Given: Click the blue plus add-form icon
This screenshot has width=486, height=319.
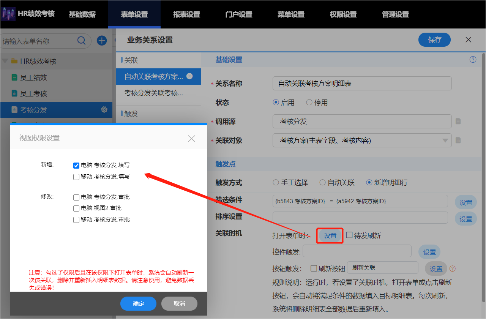Looking at the screenshot, I should pos(102,41).
